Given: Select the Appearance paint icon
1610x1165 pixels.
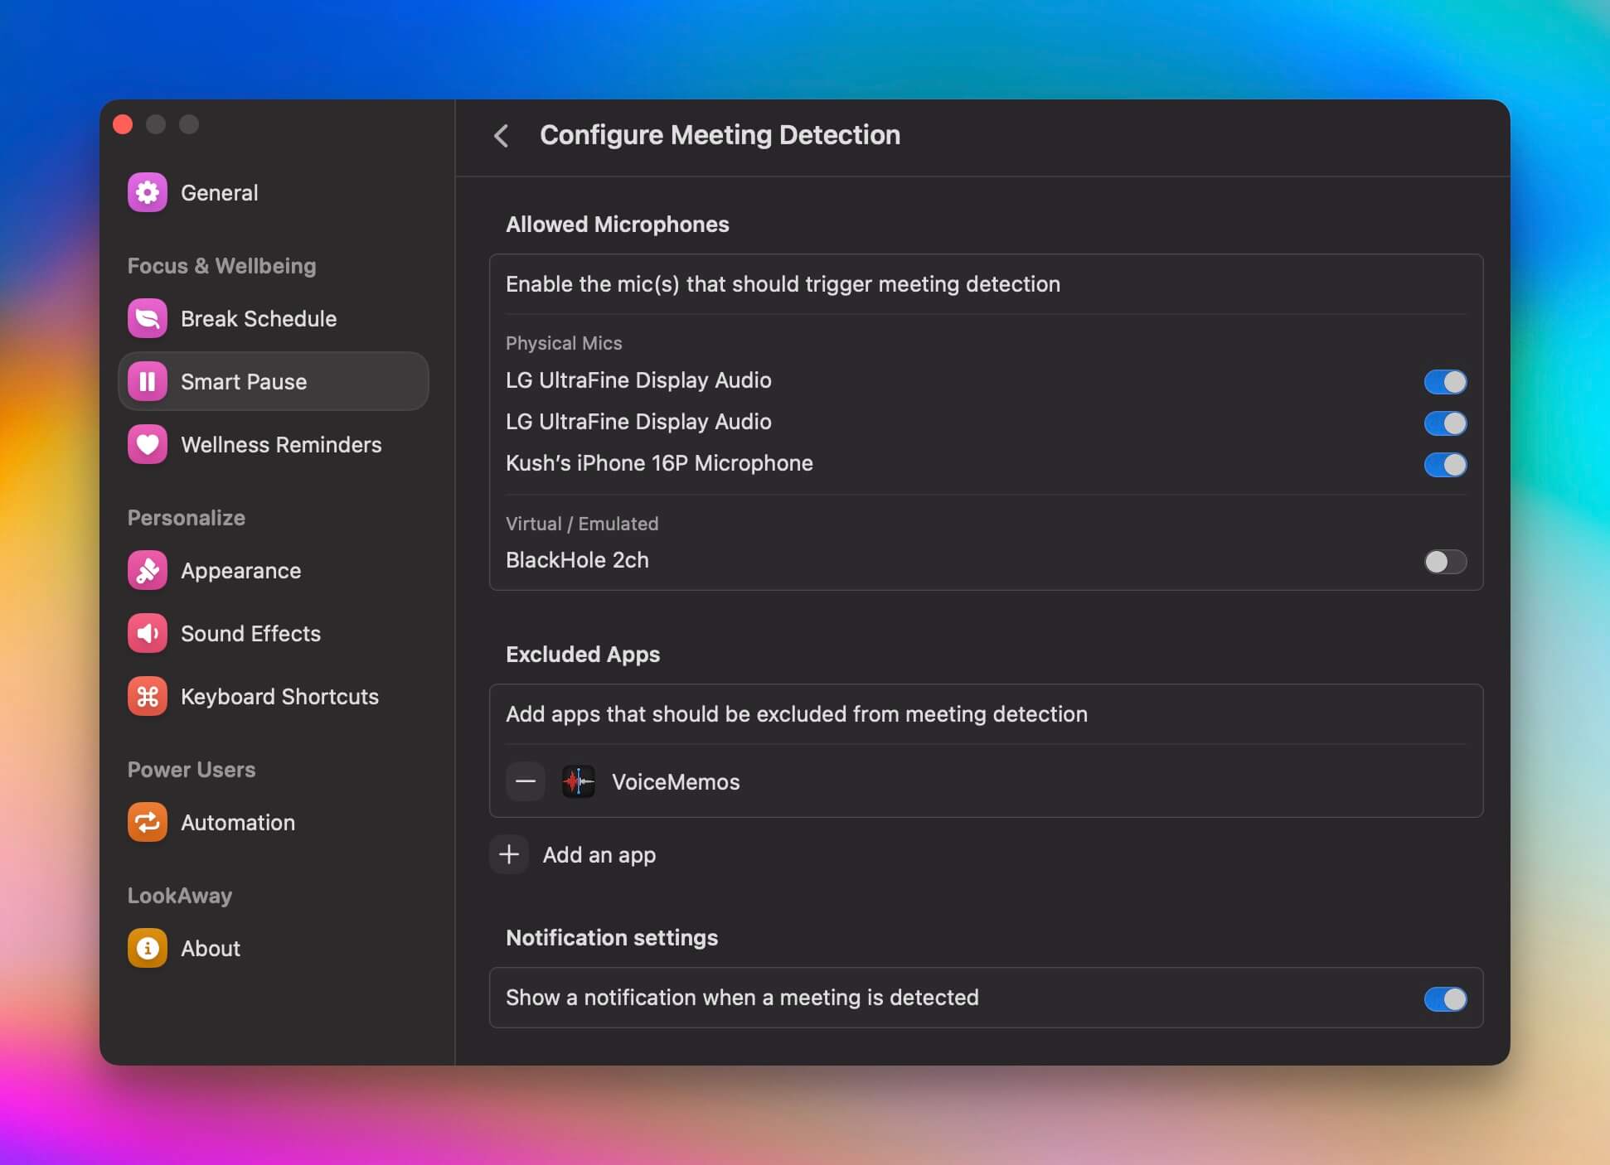Looking at the screenshot, I should pos(147,570).
